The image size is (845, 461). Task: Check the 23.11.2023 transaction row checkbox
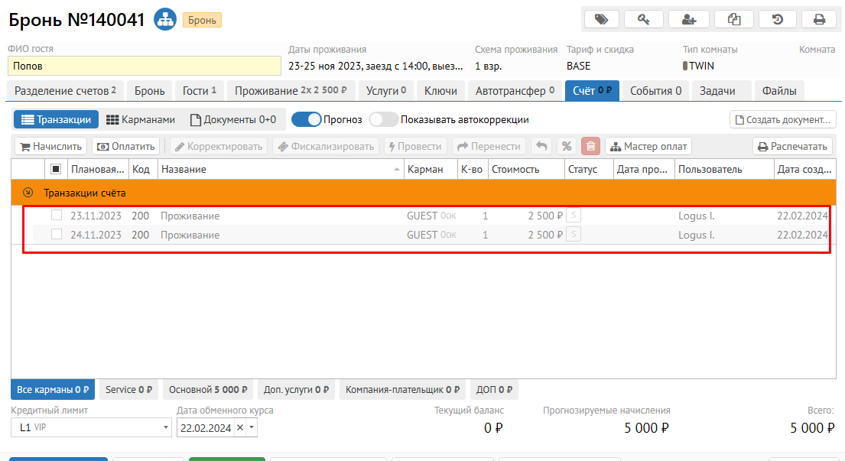56,216
